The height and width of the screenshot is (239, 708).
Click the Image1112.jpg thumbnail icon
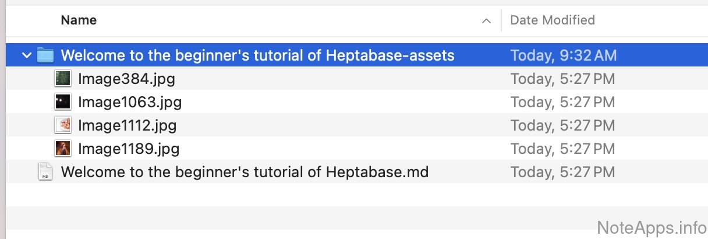(63, 125)
